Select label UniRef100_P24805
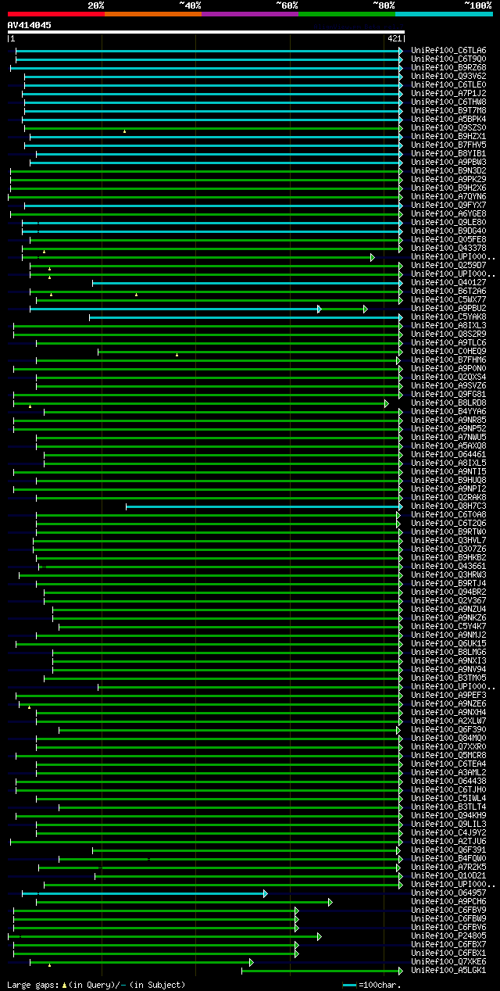Image resolution: width=500 pixels, height=991 pixels. pos(448,936)
